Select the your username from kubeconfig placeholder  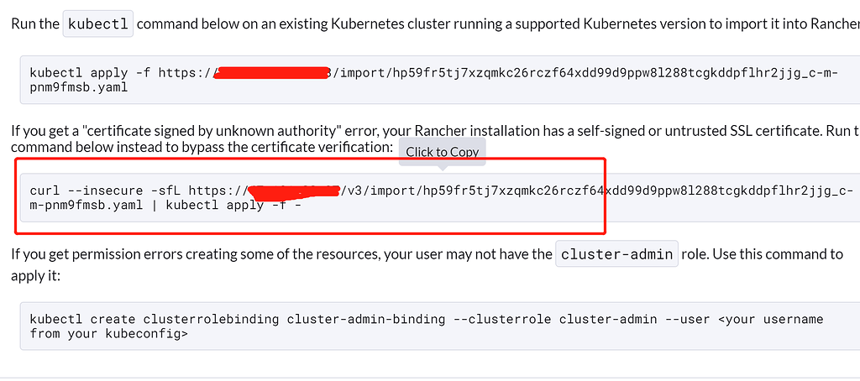(427, 326)
